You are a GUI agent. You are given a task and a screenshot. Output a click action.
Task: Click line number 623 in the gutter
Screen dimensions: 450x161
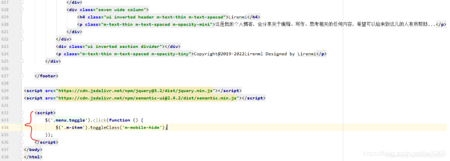(x=5, y=47)
